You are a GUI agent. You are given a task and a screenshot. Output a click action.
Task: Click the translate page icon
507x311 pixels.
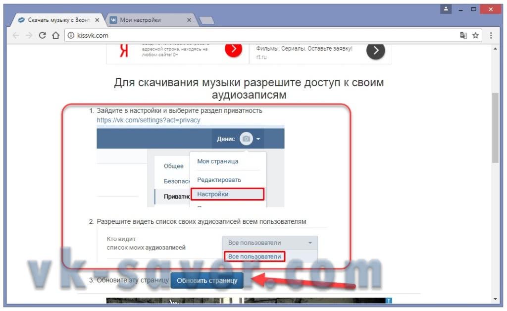(463, 35)
